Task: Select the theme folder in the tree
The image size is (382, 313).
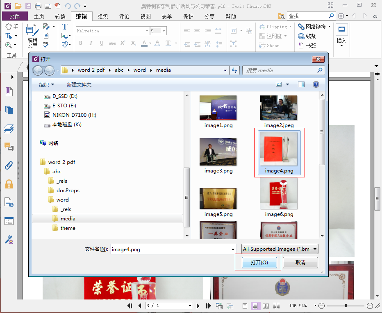Action: click(x=68, y=228)
